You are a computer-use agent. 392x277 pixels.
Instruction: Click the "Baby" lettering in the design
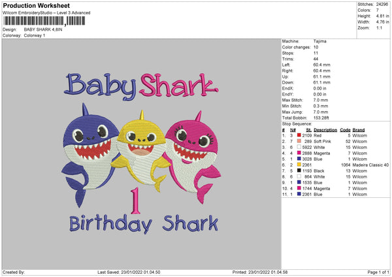coord(100,86)
